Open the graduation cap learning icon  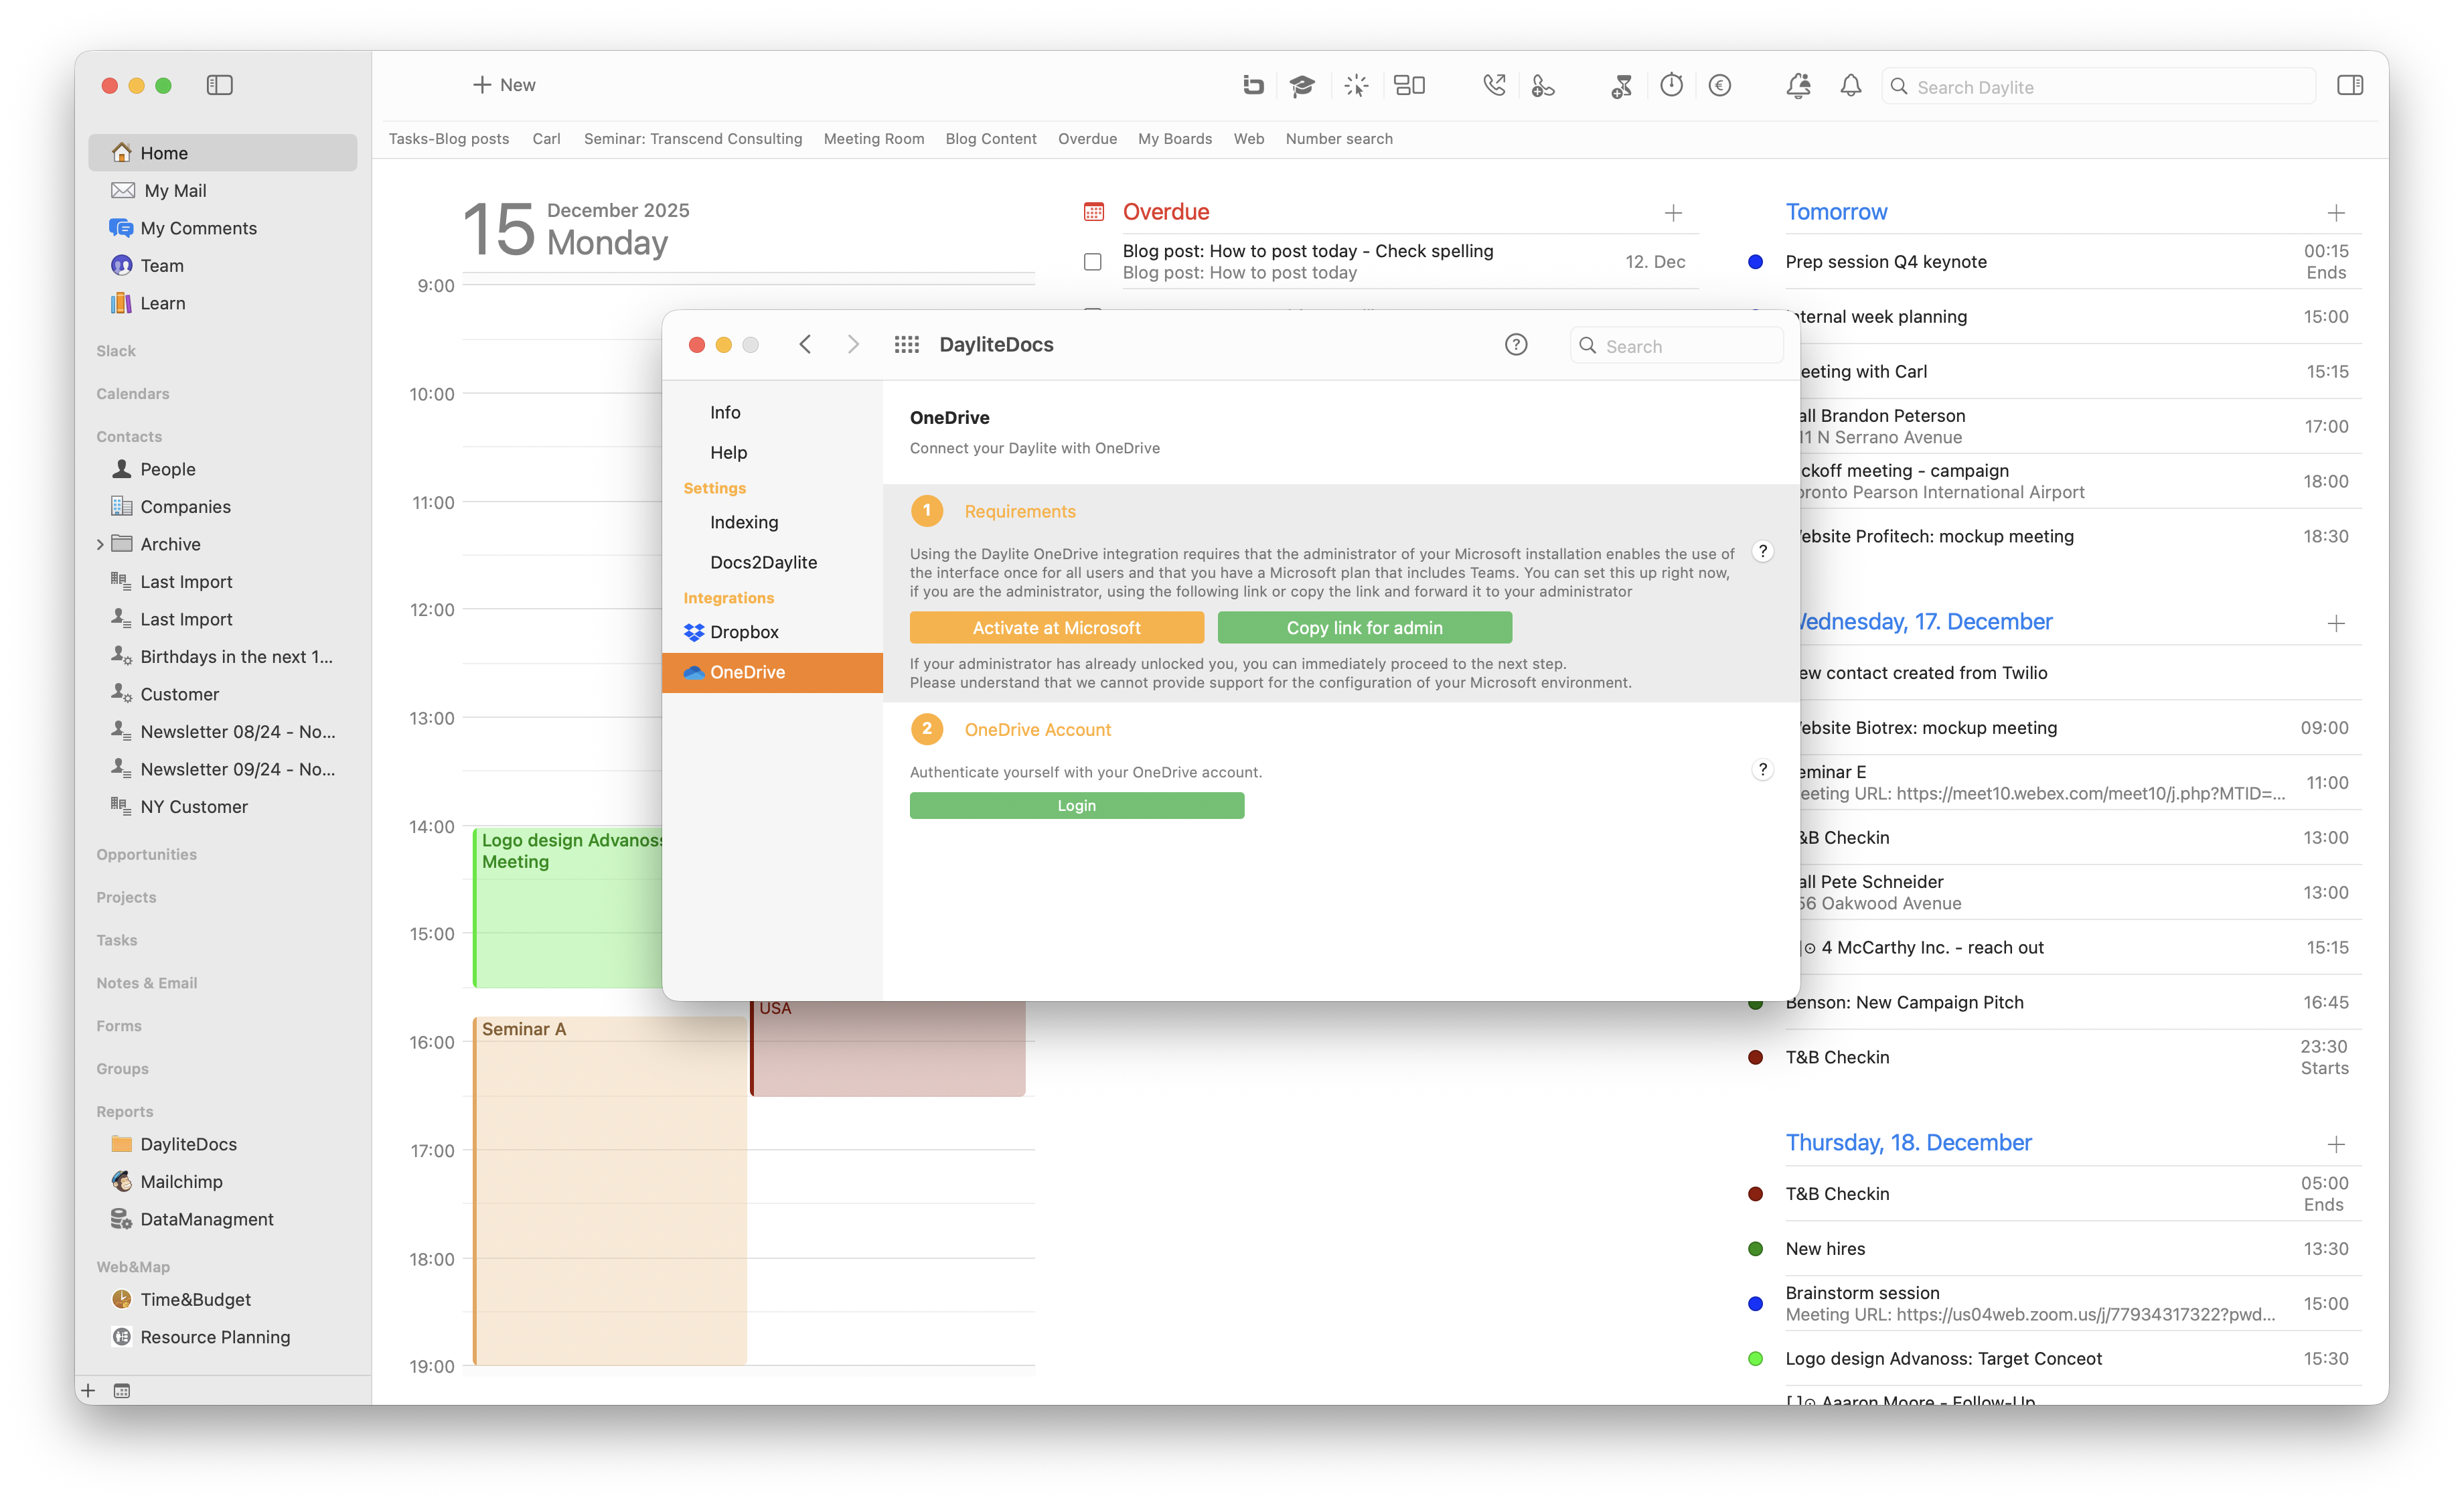[1301, 86]
